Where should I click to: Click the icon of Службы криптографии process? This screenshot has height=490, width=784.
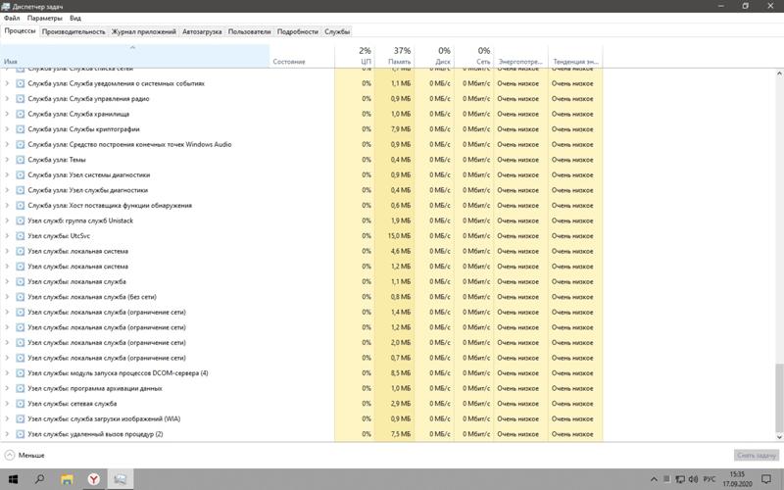(x=20, y=129)
